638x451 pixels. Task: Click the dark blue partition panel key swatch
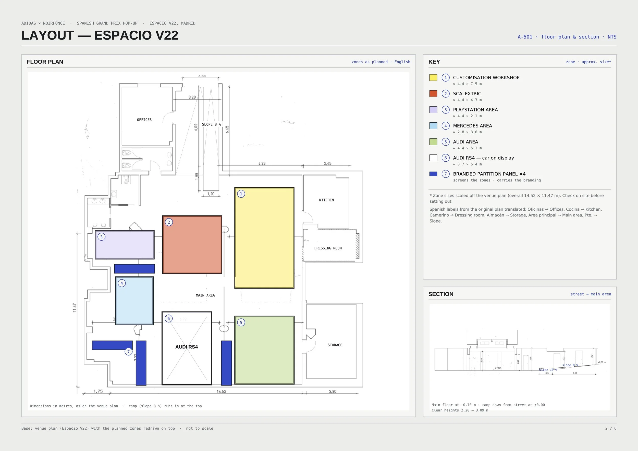coord(433,174)
